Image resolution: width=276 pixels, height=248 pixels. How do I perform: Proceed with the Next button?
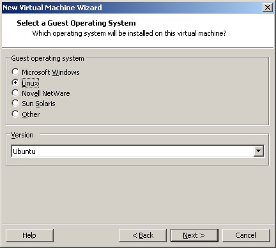[194, 235]
